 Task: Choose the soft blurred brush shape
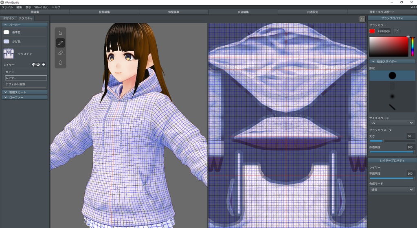click(x=392, y=96)
